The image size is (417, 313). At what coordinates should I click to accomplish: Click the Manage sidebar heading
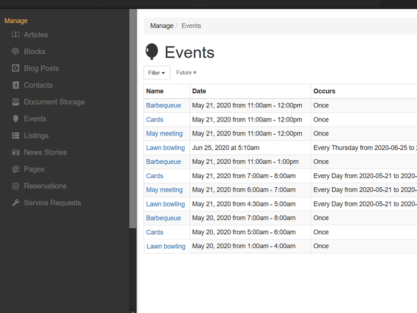coord(16,21)
